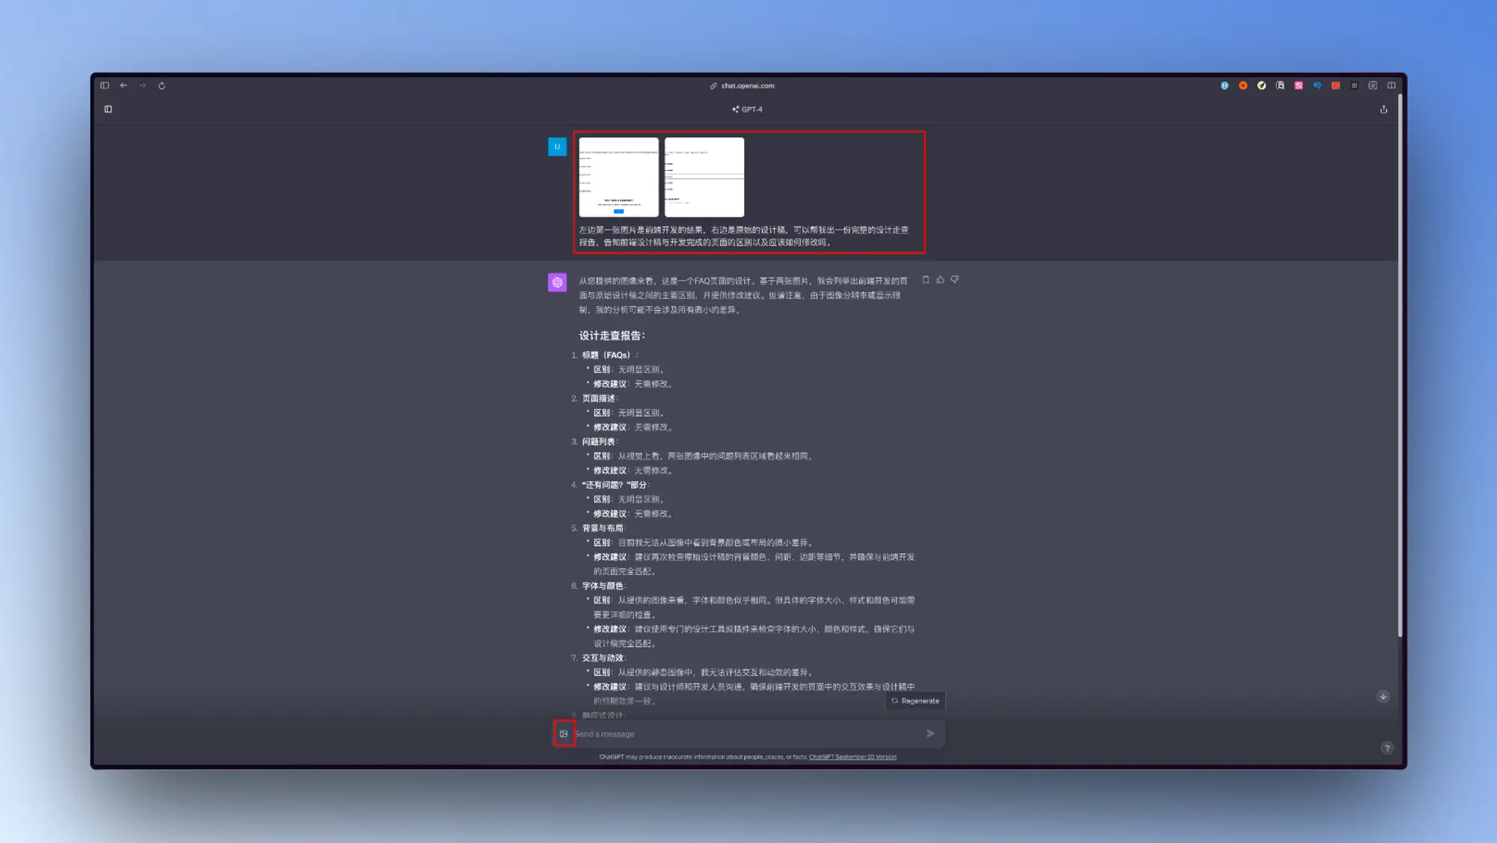
Task: Reload the page with the refresh icon
Action: [162, 85]
